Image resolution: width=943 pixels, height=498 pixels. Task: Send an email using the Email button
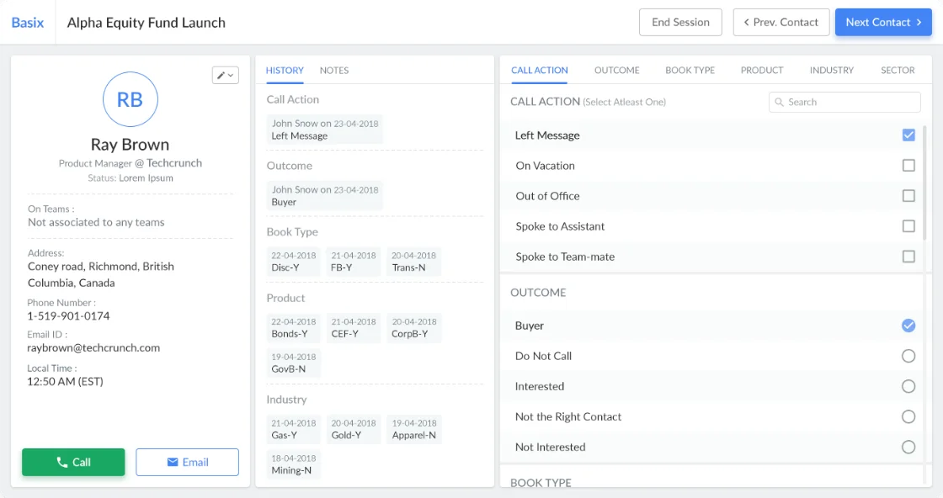point(187,462)
